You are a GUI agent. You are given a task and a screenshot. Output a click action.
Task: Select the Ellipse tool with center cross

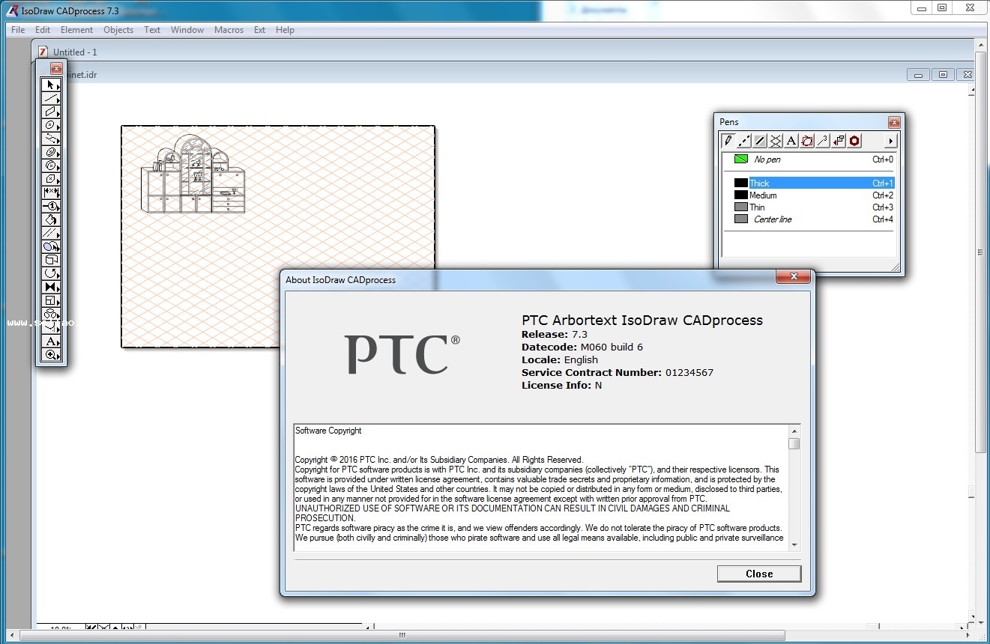(x=51, y=125)
